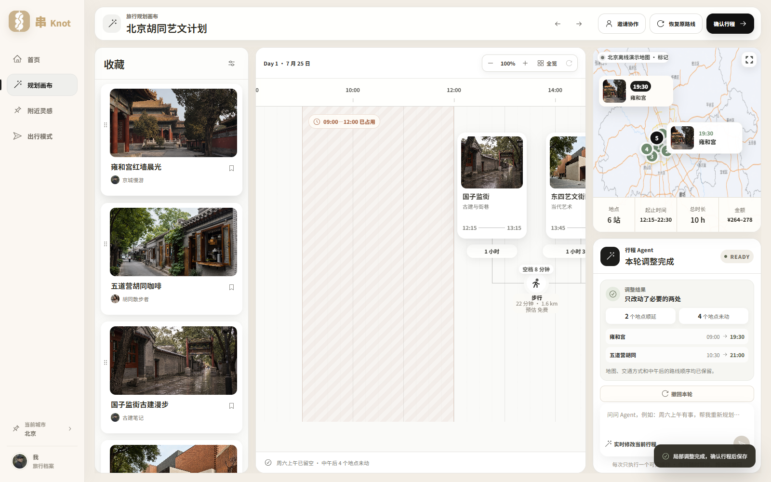This screenshot has height=482, width=771.
Task: Open the 收藏 filter settings icon
Action: [x=231, y=64]
